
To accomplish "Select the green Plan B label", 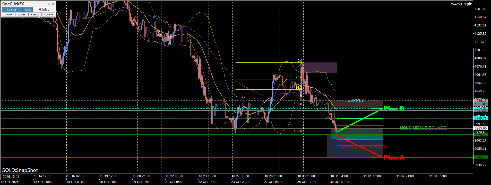I will point(394,109).
